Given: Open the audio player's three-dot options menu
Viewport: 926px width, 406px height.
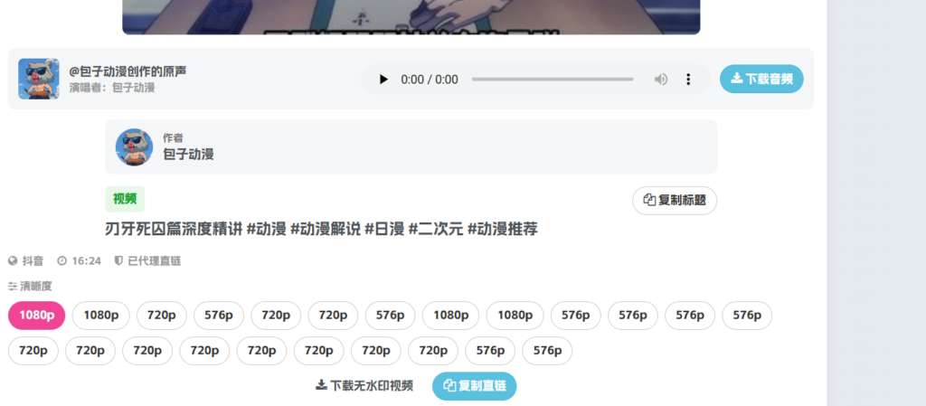Looking at the screenshot, I should pos(688,79).
